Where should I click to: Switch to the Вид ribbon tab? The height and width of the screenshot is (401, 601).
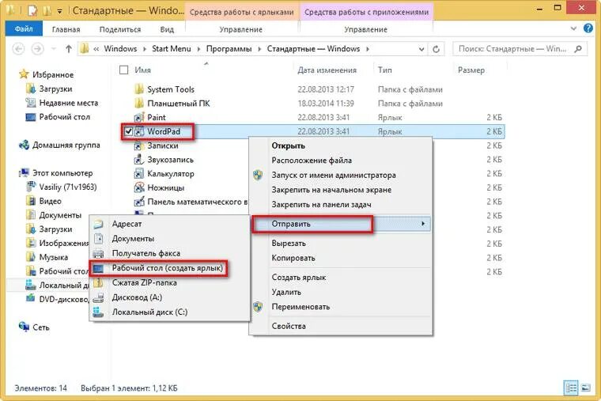click(x=167, y=29)
